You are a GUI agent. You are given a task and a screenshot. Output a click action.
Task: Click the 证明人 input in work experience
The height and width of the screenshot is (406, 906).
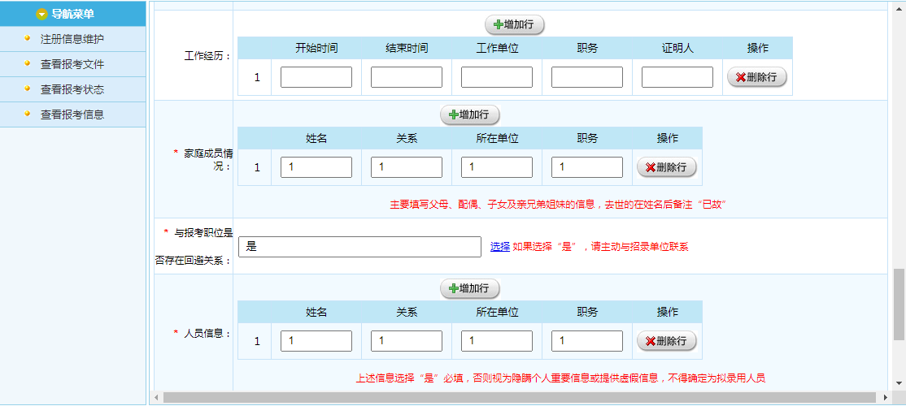677,77
